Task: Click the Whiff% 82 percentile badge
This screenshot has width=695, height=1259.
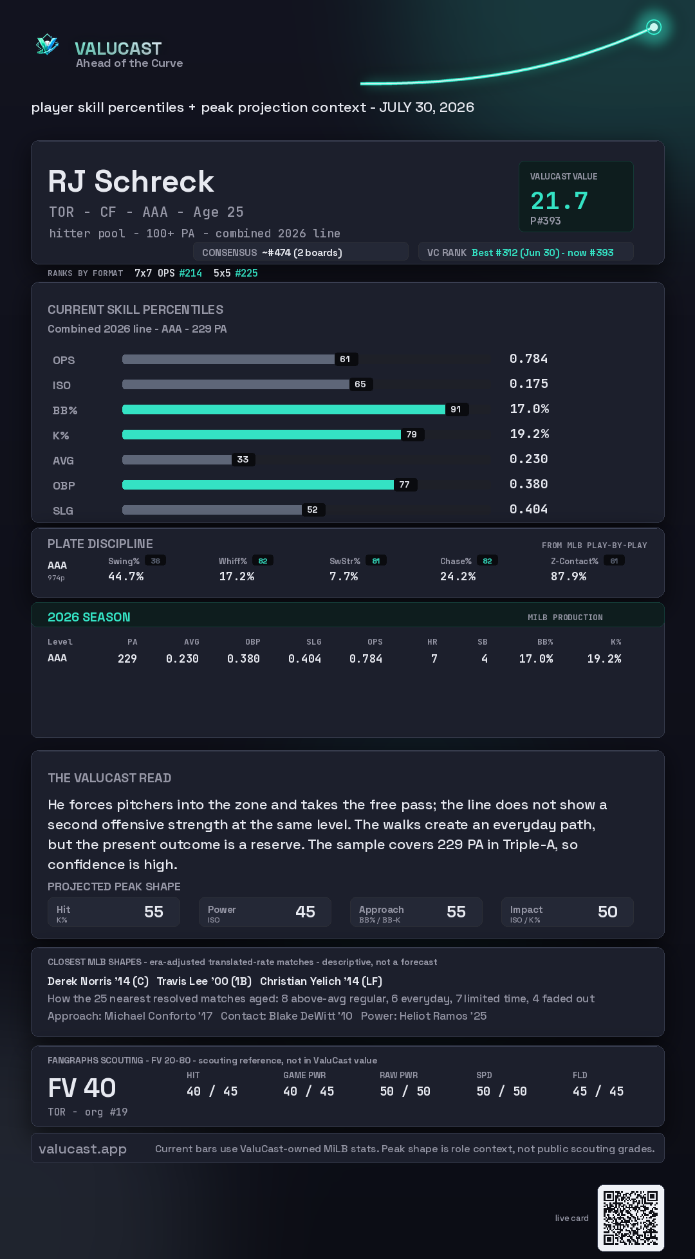Action: coord(263,561)
